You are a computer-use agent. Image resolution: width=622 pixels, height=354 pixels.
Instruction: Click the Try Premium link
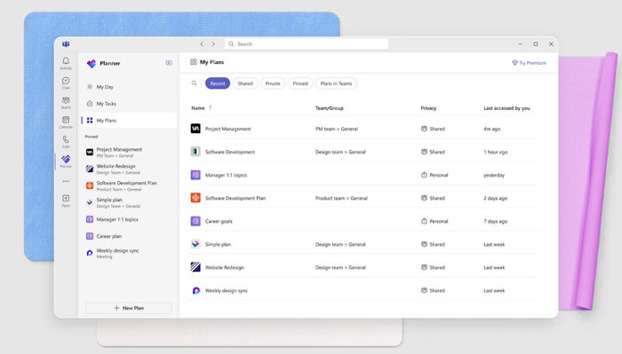coord(530,63)
